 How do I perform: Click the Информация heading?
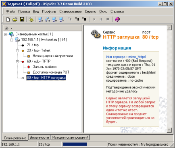tap(117, 48)
